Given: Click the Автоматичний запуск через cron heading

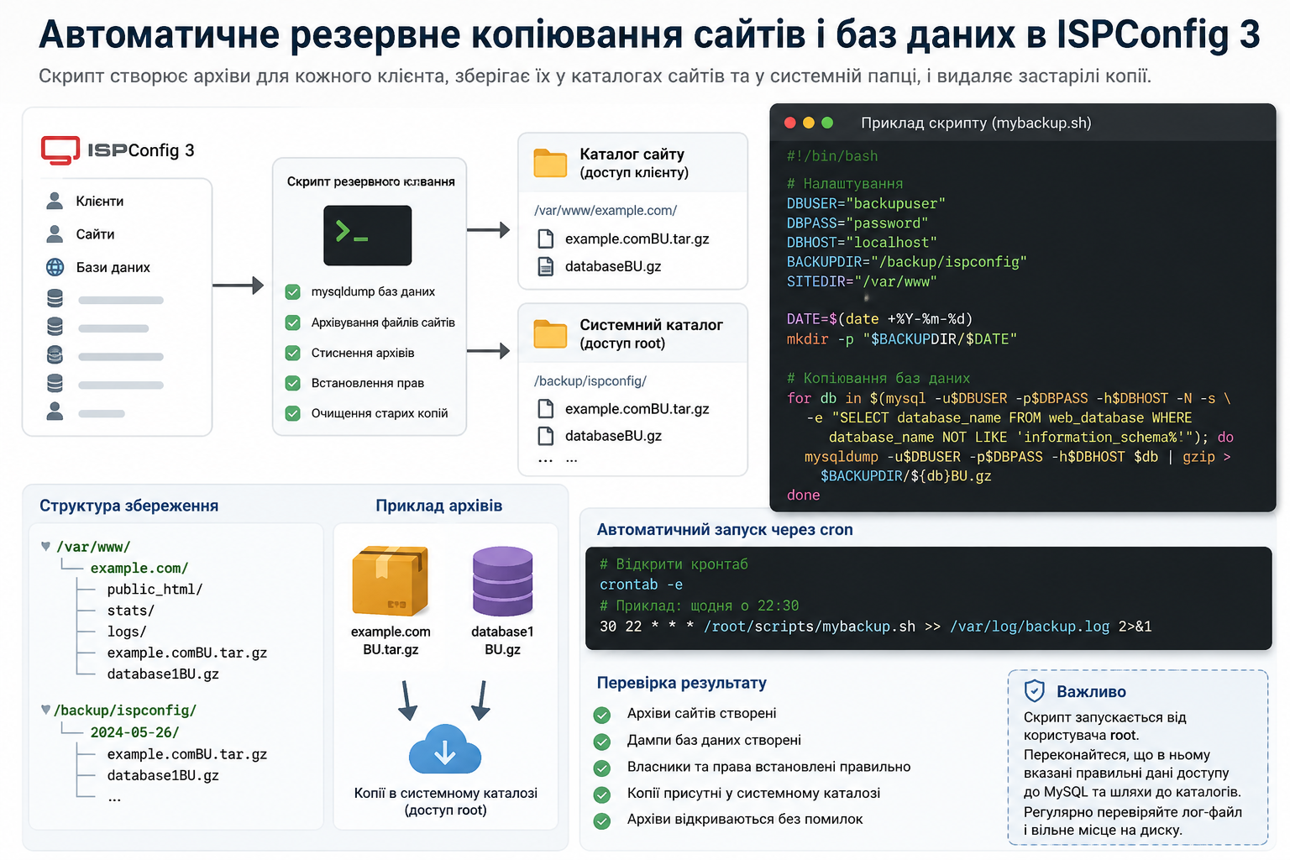Looking at the screenshot, I should coord(725,530).
